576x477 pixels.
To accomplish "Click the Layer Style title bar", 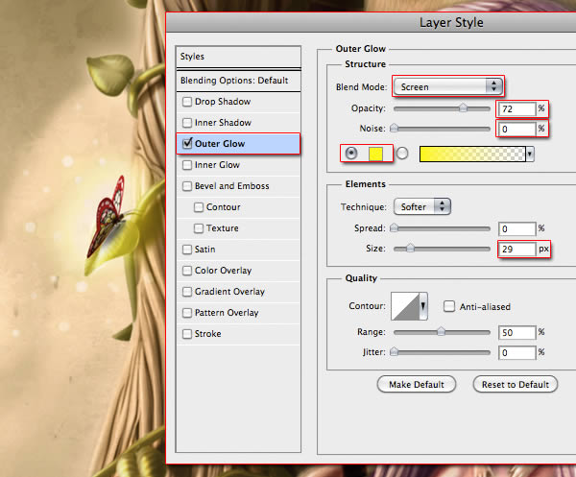I will pos(371,23).
